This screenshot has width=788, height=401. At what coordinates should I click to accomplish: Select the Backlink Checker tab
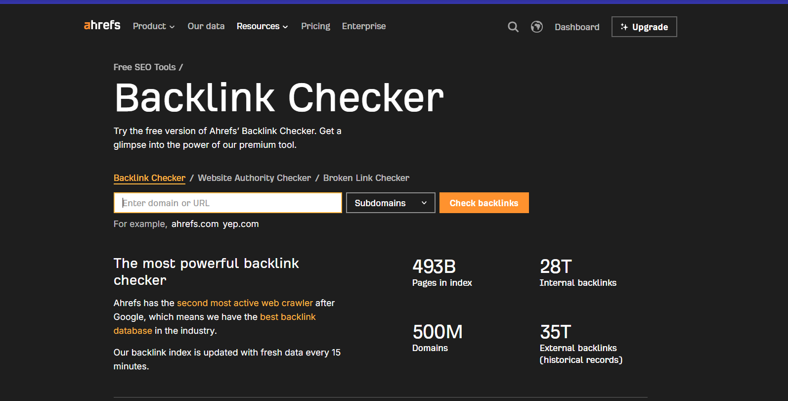[149, 178]
